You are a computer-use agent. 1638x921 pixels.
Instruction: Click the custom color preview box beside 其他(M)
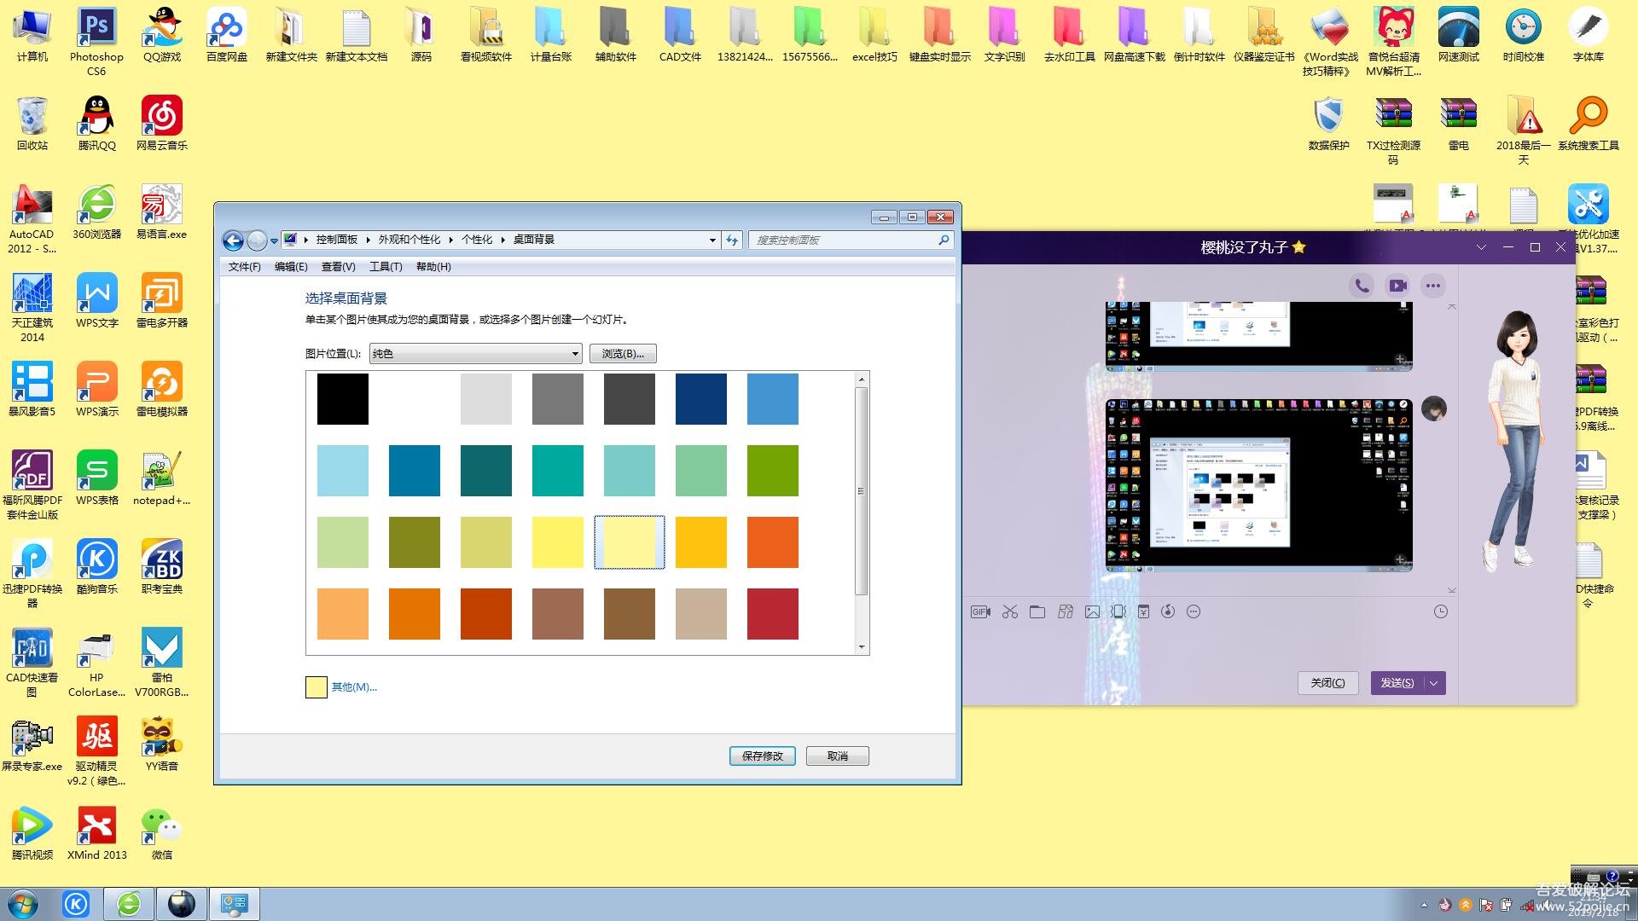coord(317,687)
